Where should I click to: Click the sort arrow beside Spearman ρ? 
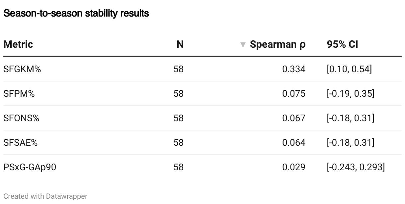tap(243, 45)
